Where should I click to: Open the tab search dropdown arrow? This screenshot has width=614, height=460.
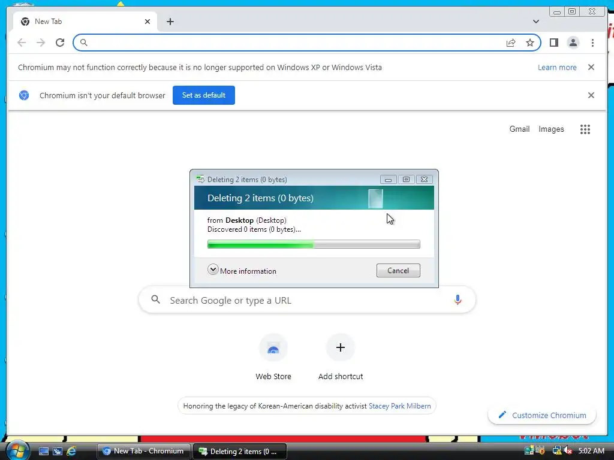(535, 22)
